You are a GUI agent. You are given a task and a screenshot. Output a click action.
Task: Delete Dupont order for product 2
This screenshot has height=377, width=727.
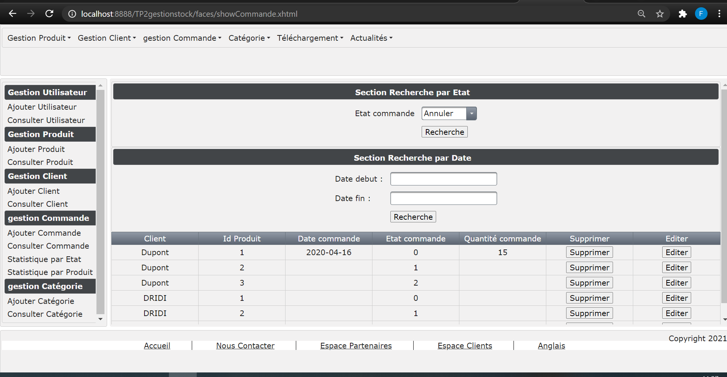[589, 268]
